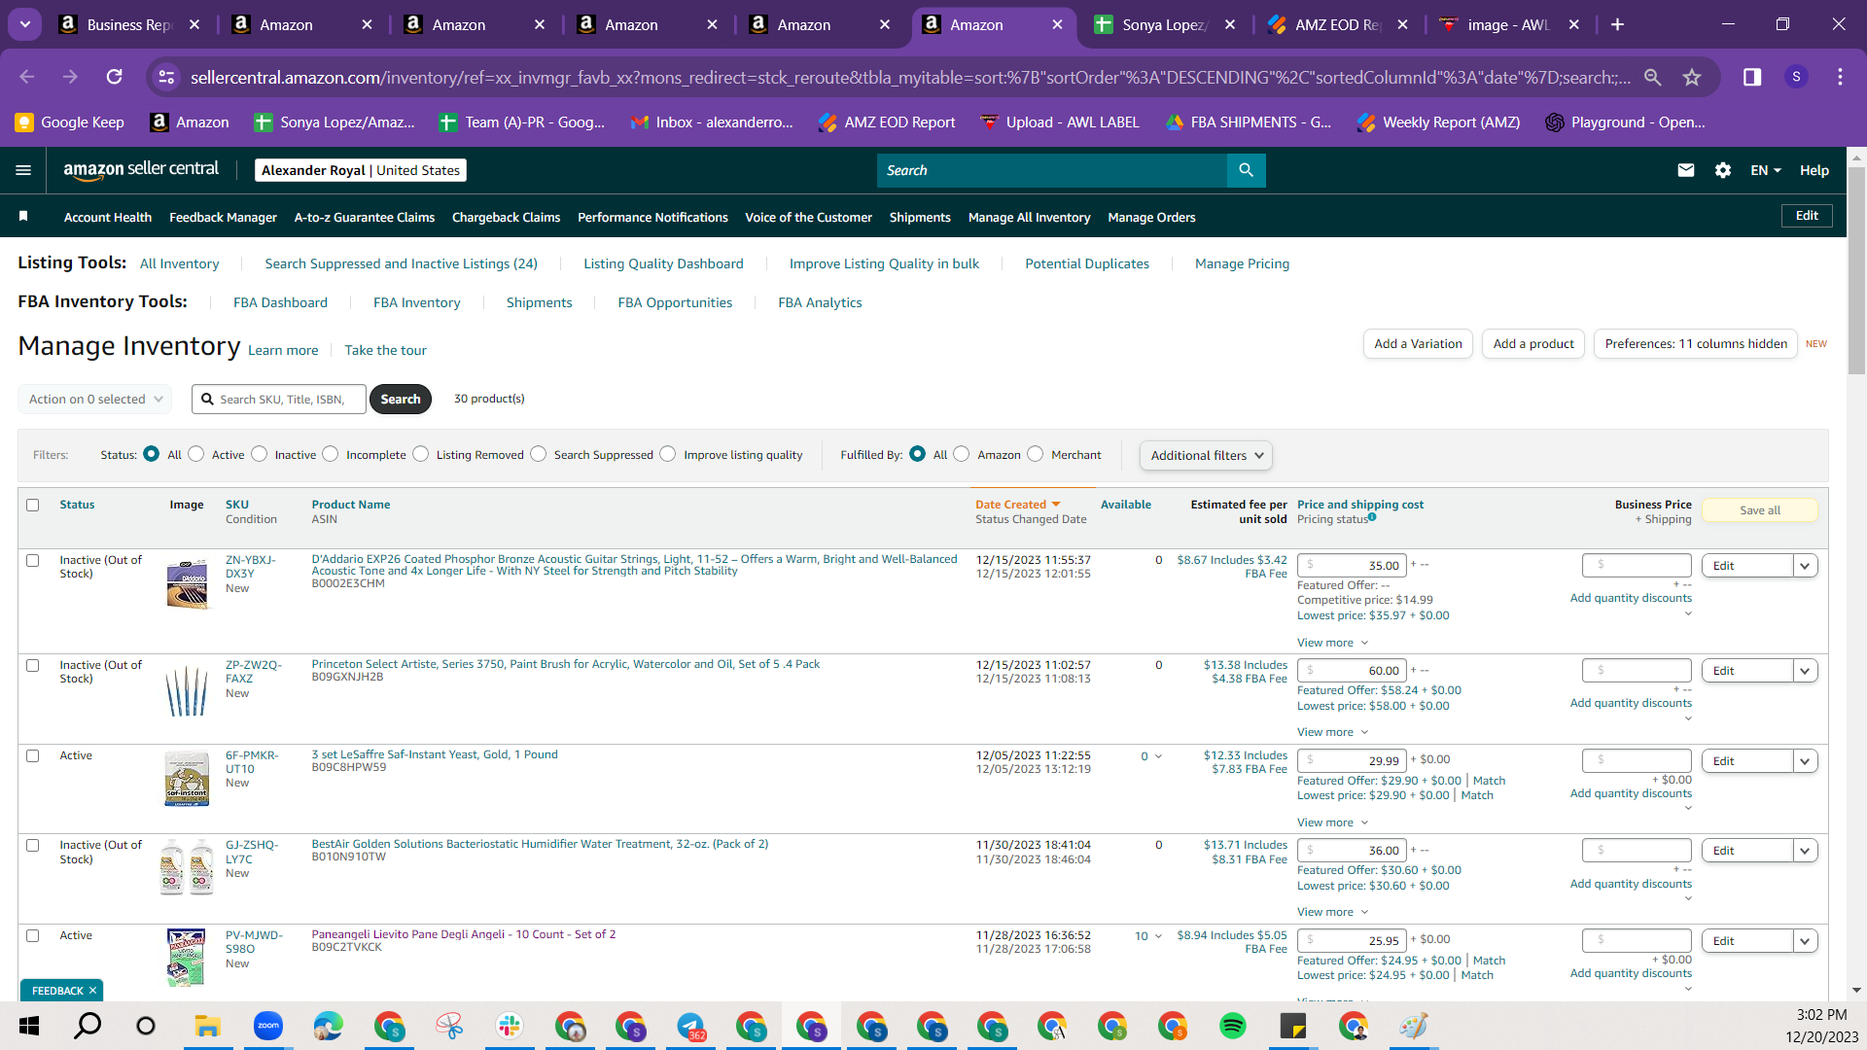Open Edit dropdown arrow for D'Addario row
Image resolution: width=1867 pixels, height=1050 pixels.
(1806, 566)
